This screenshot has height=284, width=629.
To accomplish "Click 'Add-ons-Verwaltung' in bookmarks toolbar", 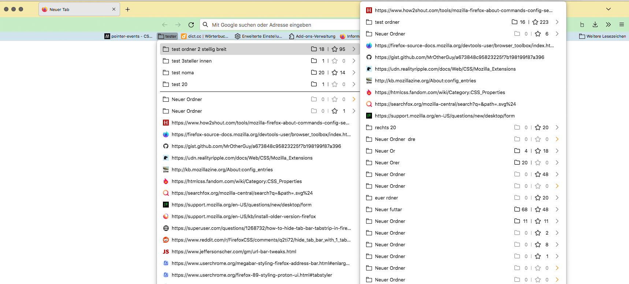I will coord(312,36).
